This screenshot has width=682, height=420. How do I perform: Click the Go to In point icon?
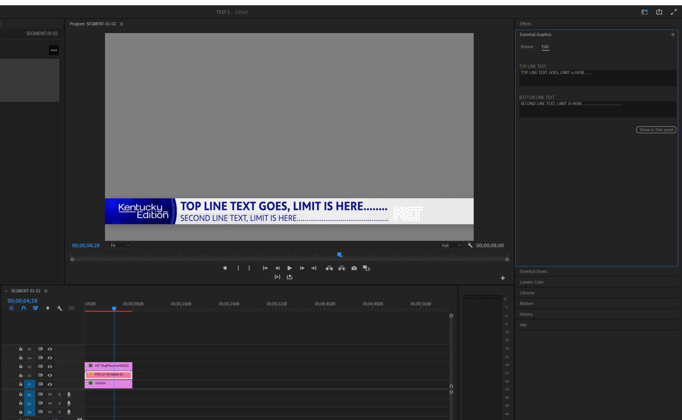tap(265, 268)
